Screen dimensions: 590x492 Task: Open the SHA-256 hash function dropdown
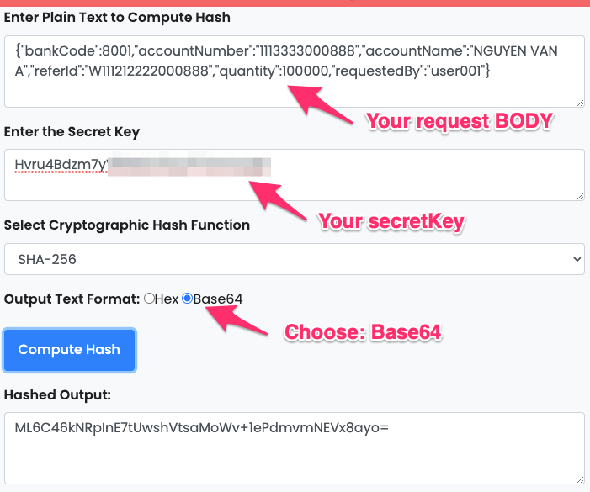coord(295,259)
